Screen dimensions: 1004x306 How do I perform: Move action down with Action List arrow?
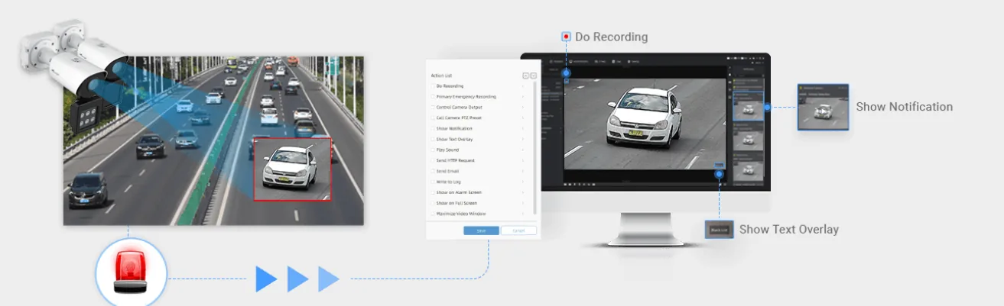pyautogui.click(x=534, y=76)
